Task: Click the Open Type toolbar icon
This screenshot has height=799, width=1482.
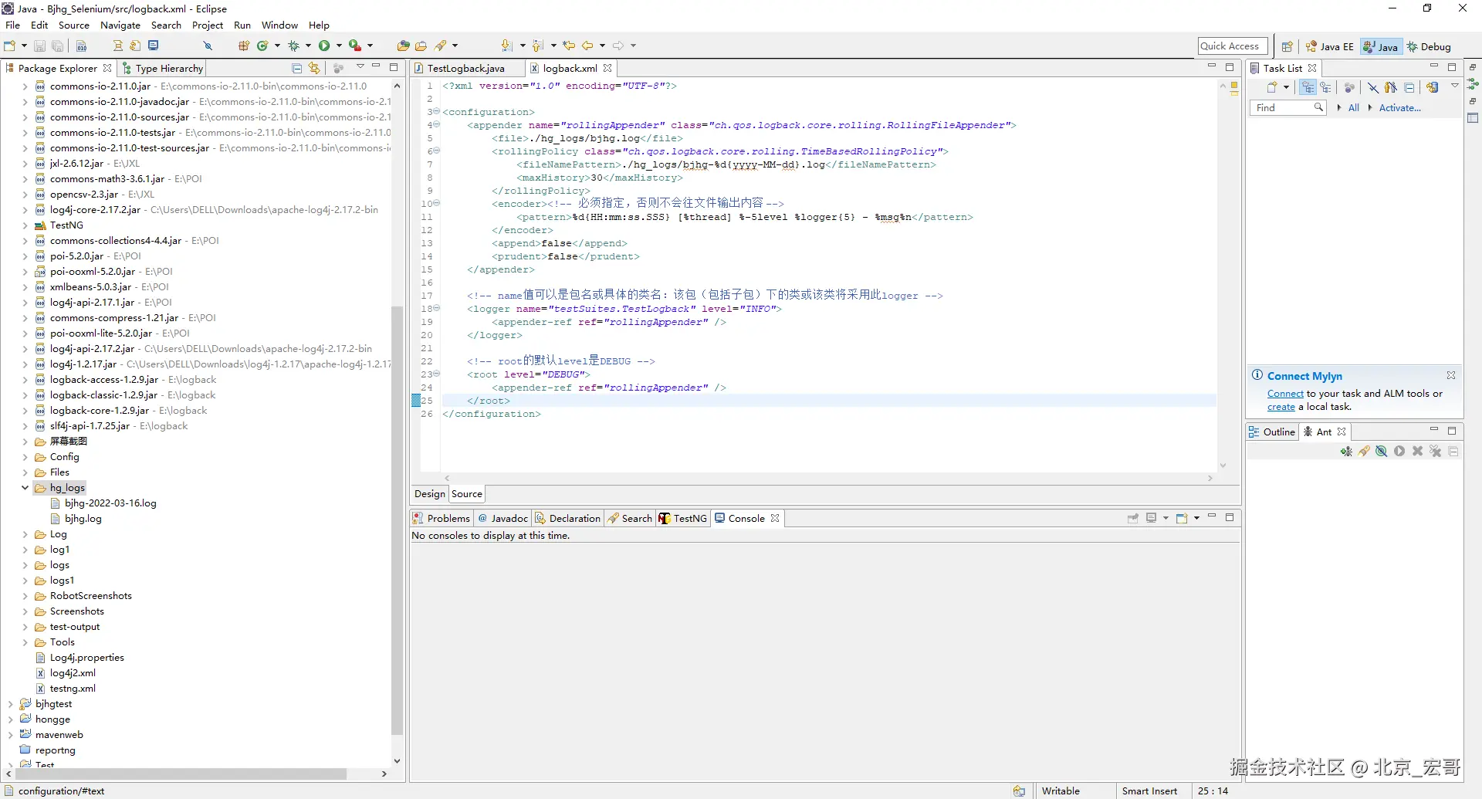Action: coord(403,46)
